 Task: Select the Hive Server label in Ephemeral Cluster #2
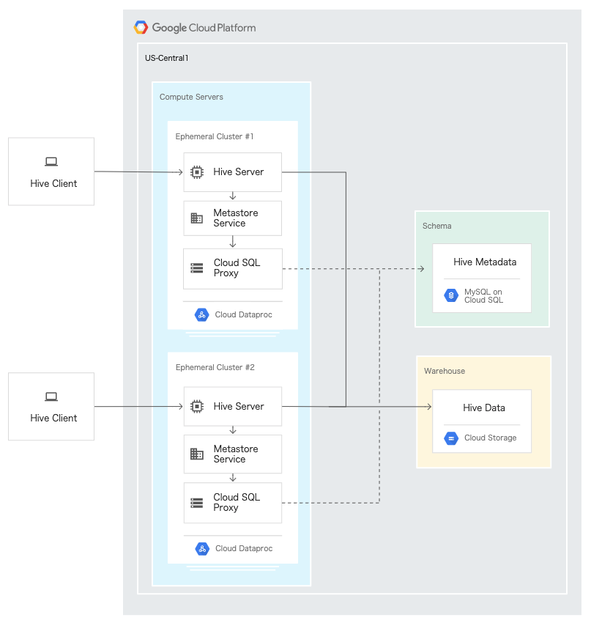click(x=239, y=406)
